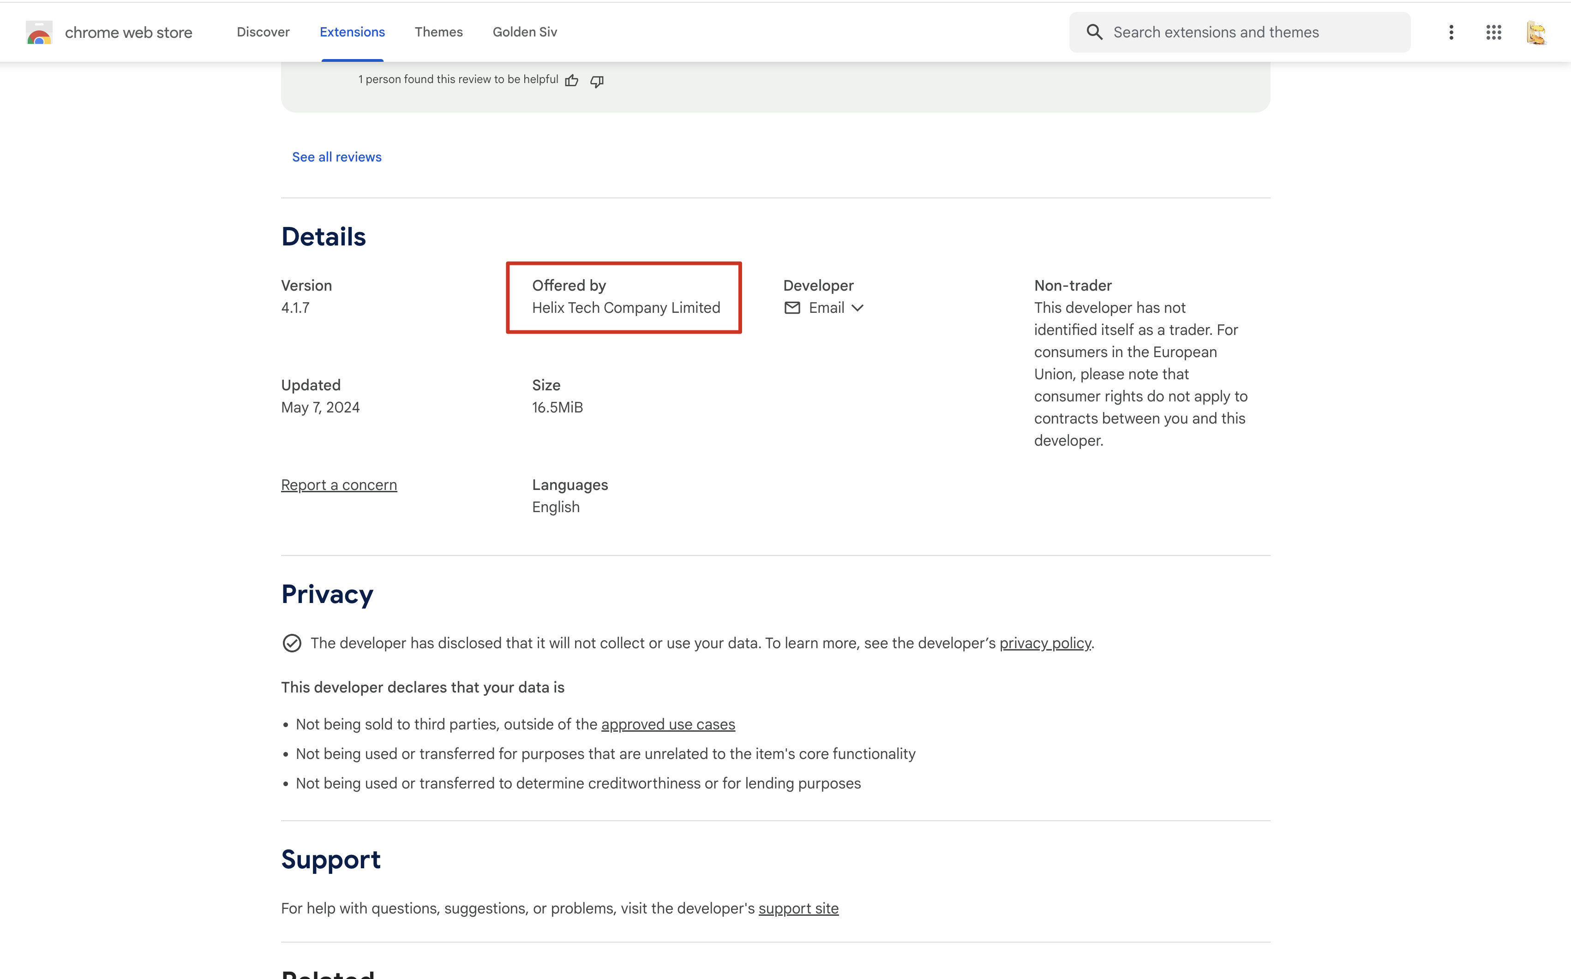Click '1 person found this review' text
The height and width of the screenshot is (979, 1571).
[458, 79]
